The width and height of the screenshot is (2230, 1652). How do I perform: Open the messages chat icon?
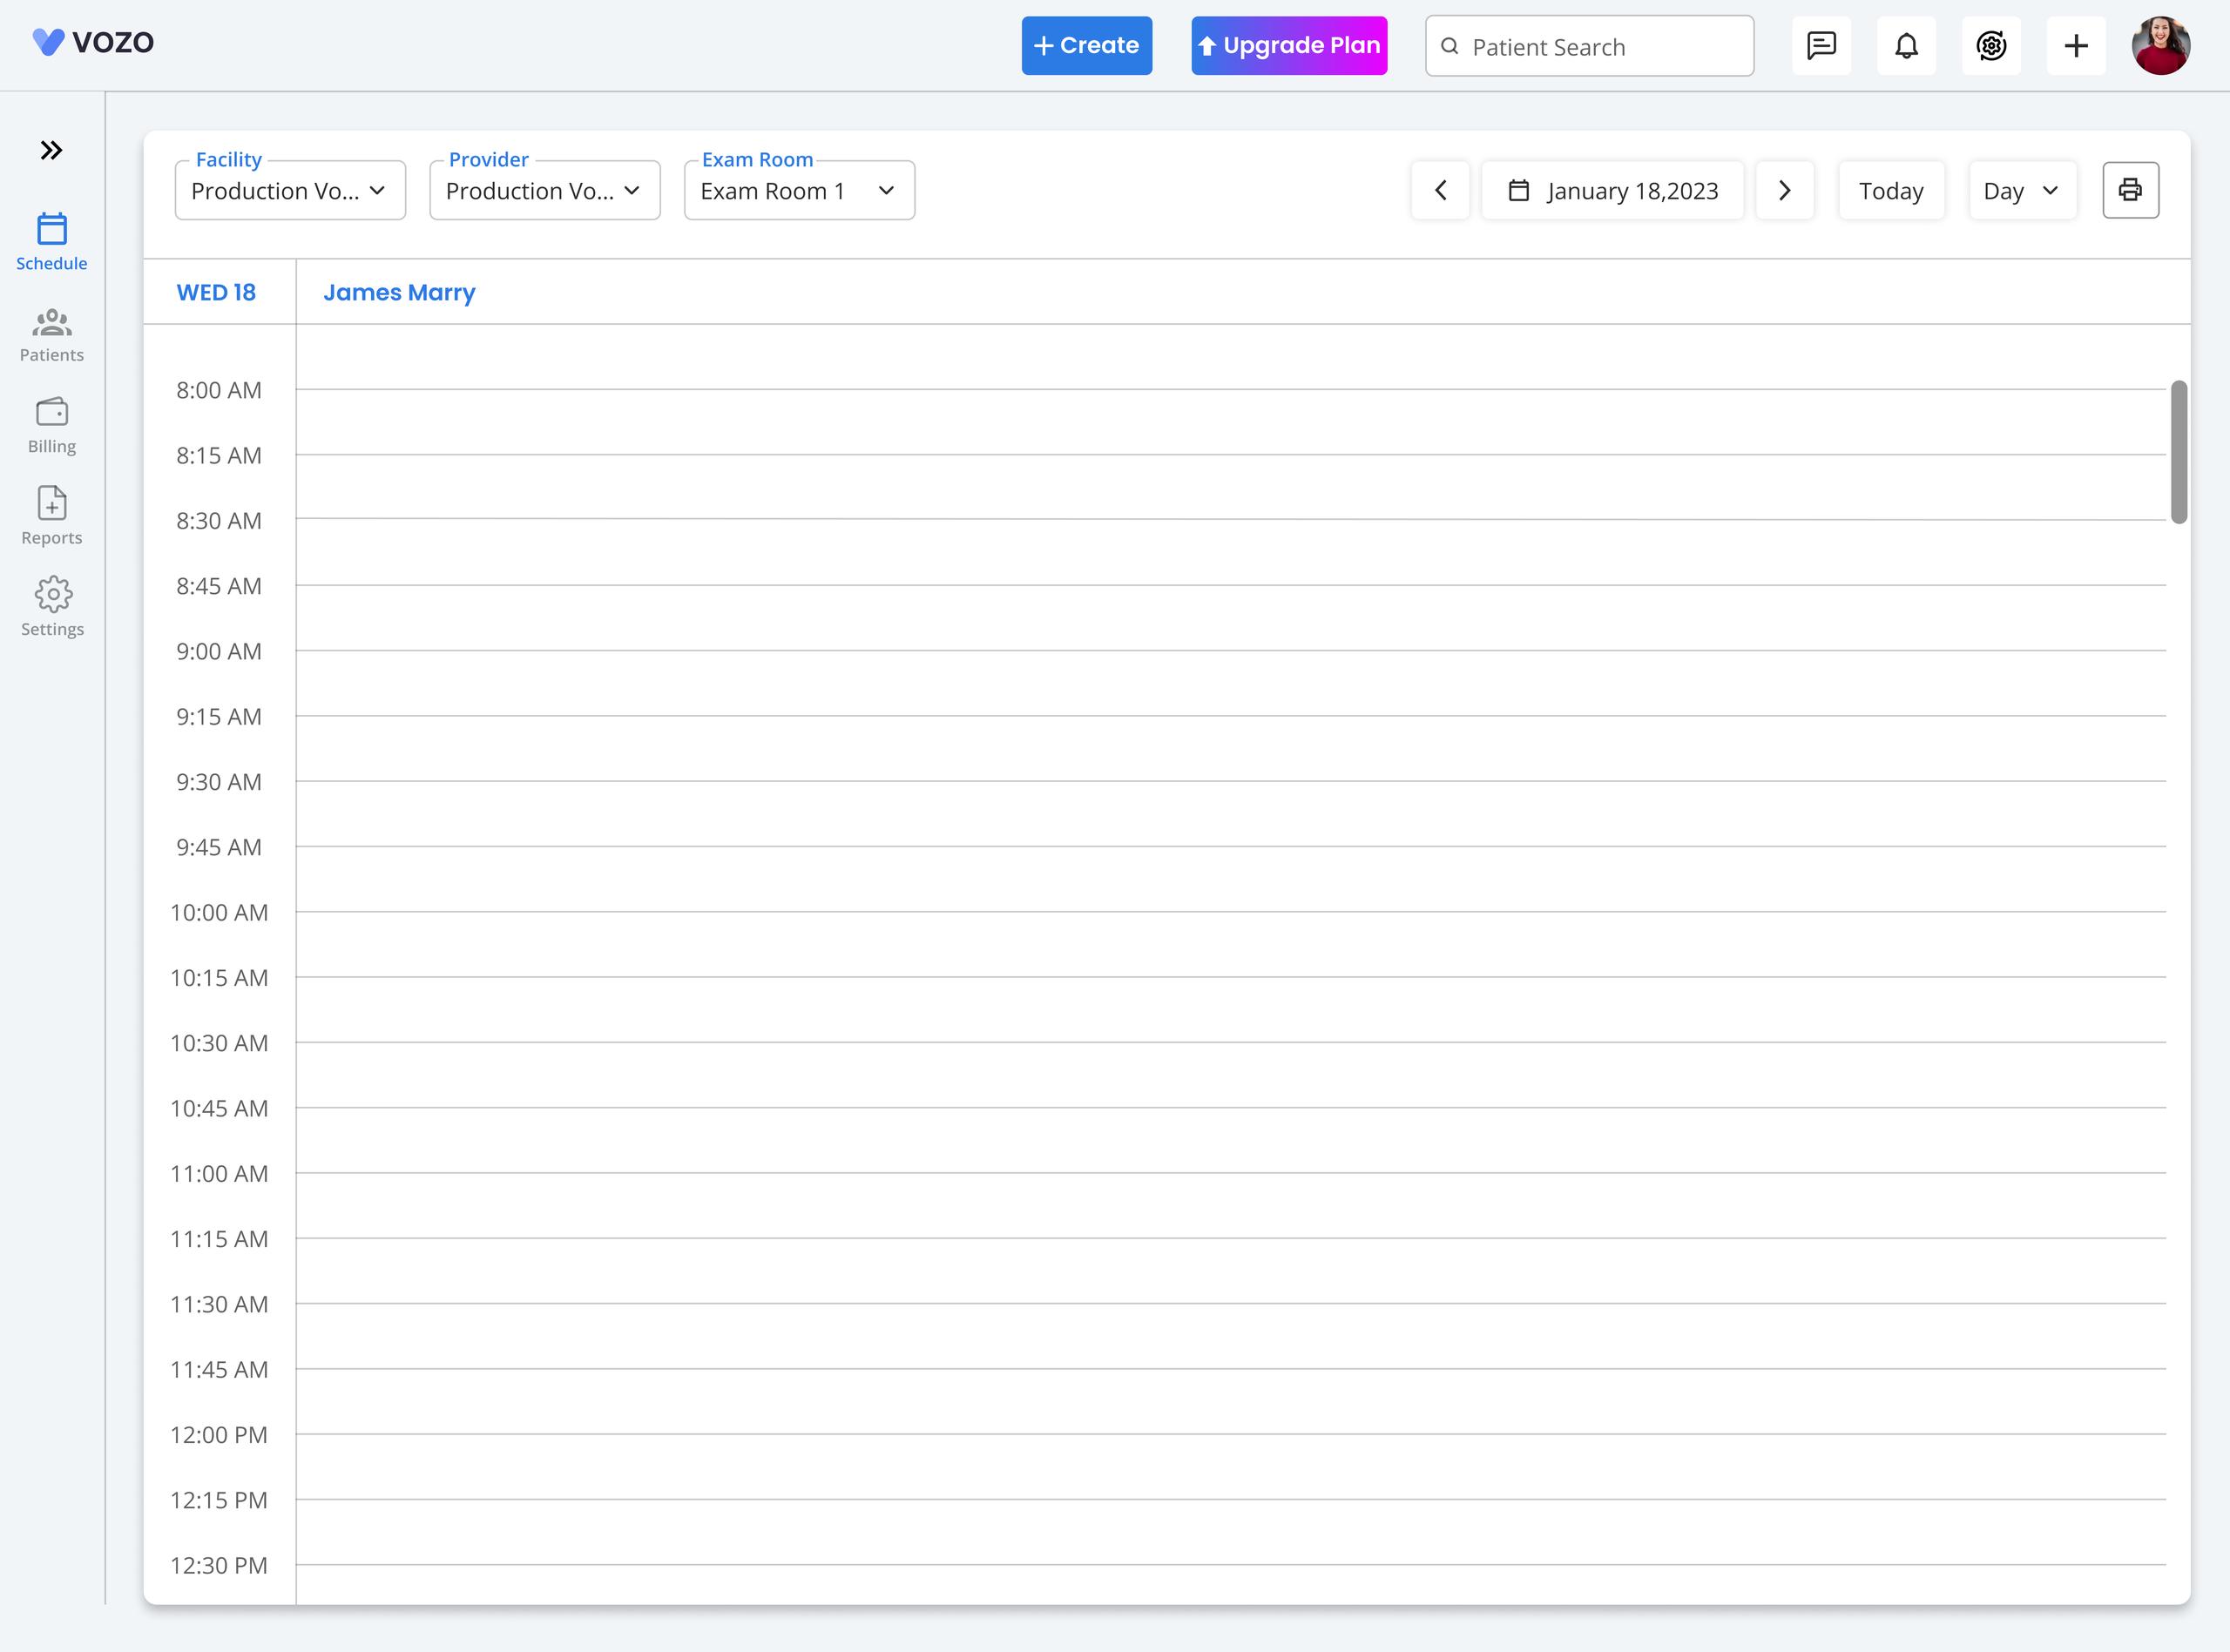(x=1821, y=46)
